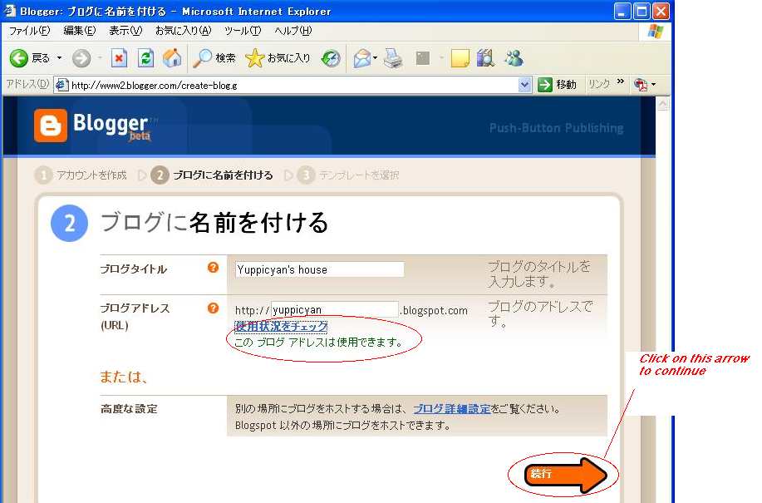Minimize the Internet Explorer window
762x503 pixels.
point(622,11)
